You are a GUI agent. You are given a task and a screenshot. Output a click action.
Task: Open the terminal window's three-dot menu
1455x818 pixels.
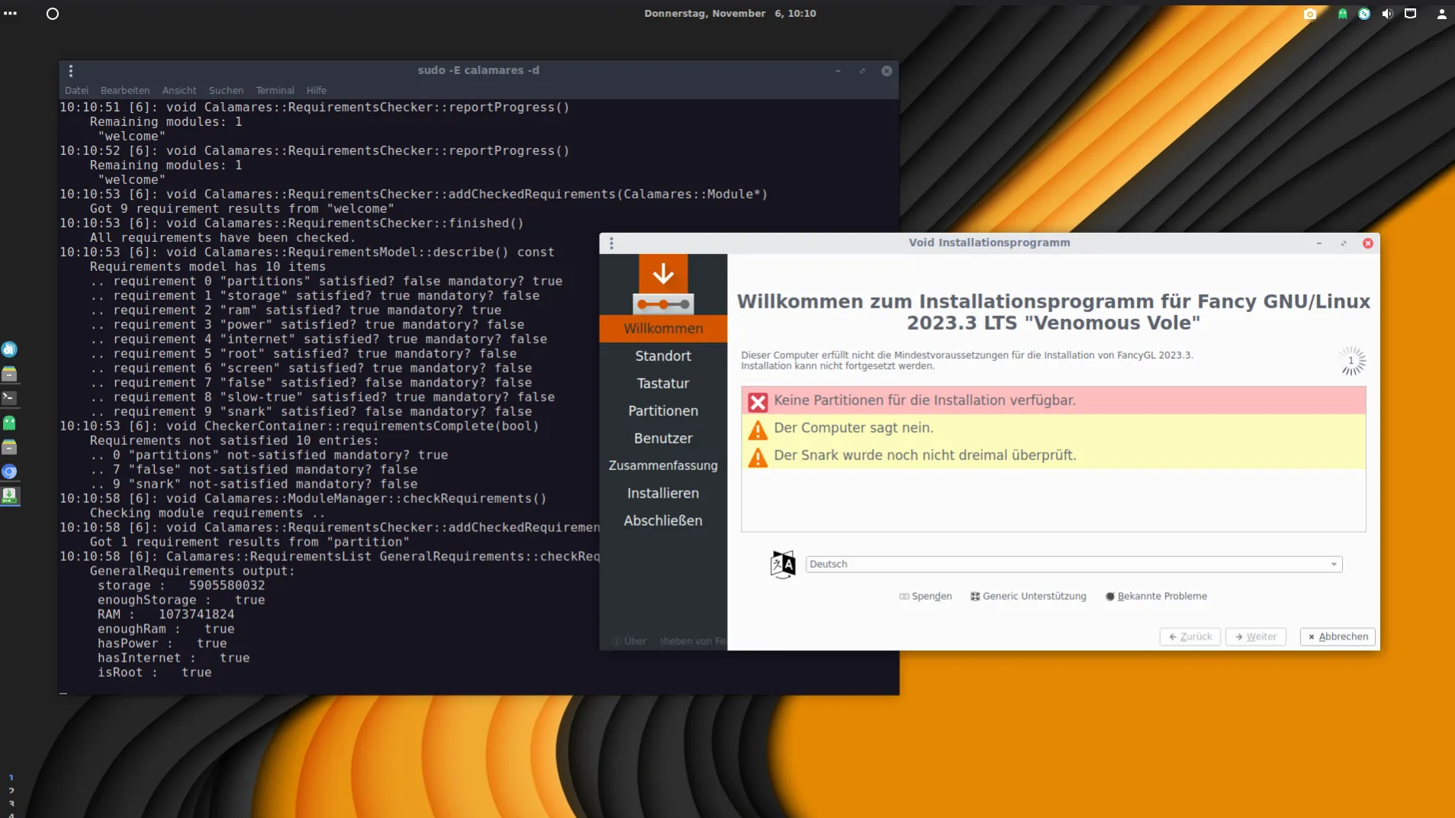click(71, 71)
